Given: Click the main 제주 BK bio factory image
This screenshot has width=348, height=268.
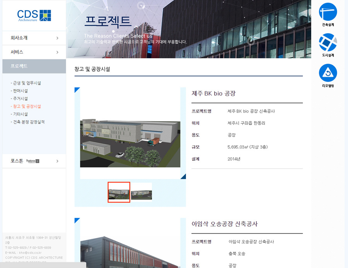Looking at the screenshot, I should (130, 133).
